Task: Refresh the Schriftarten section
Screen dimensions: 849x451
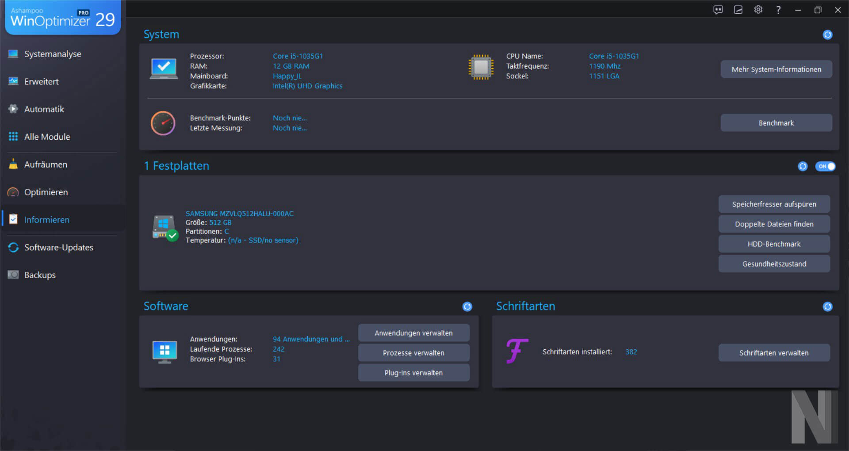Action: coord(828,306)
